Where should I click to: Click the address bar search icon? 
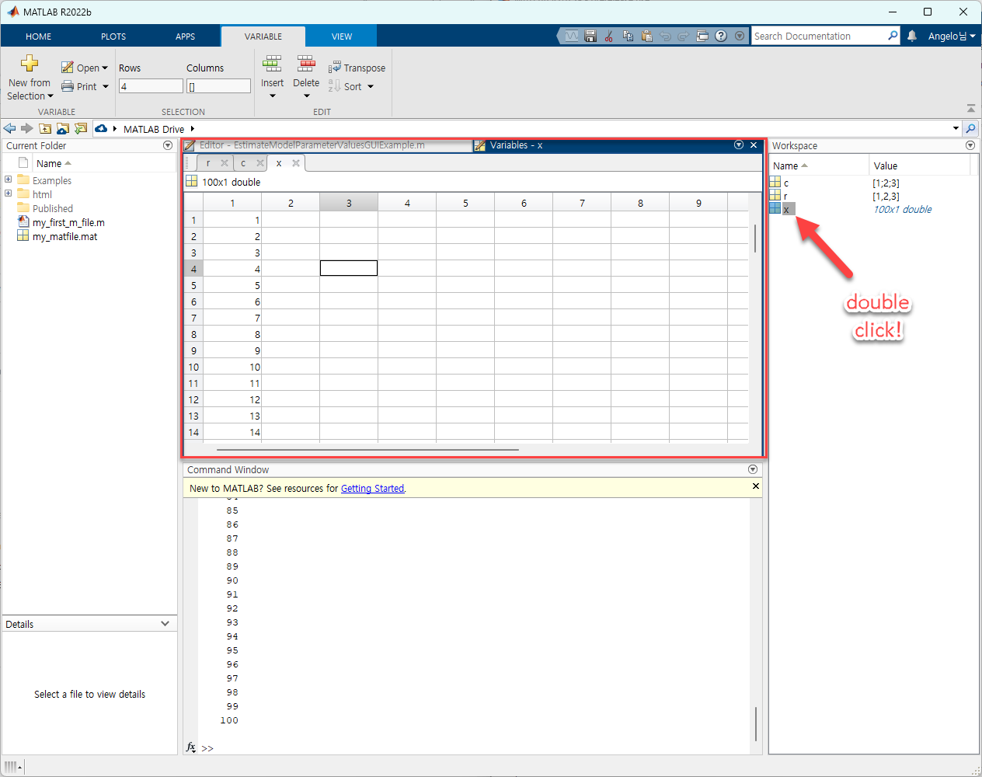pyautogui.click(x=970, y=128)
